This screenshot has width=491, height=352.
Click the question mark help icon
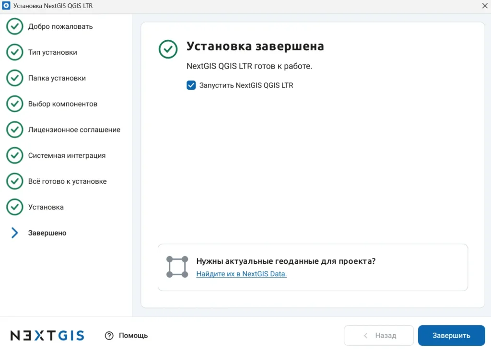[x=109, y=336]
